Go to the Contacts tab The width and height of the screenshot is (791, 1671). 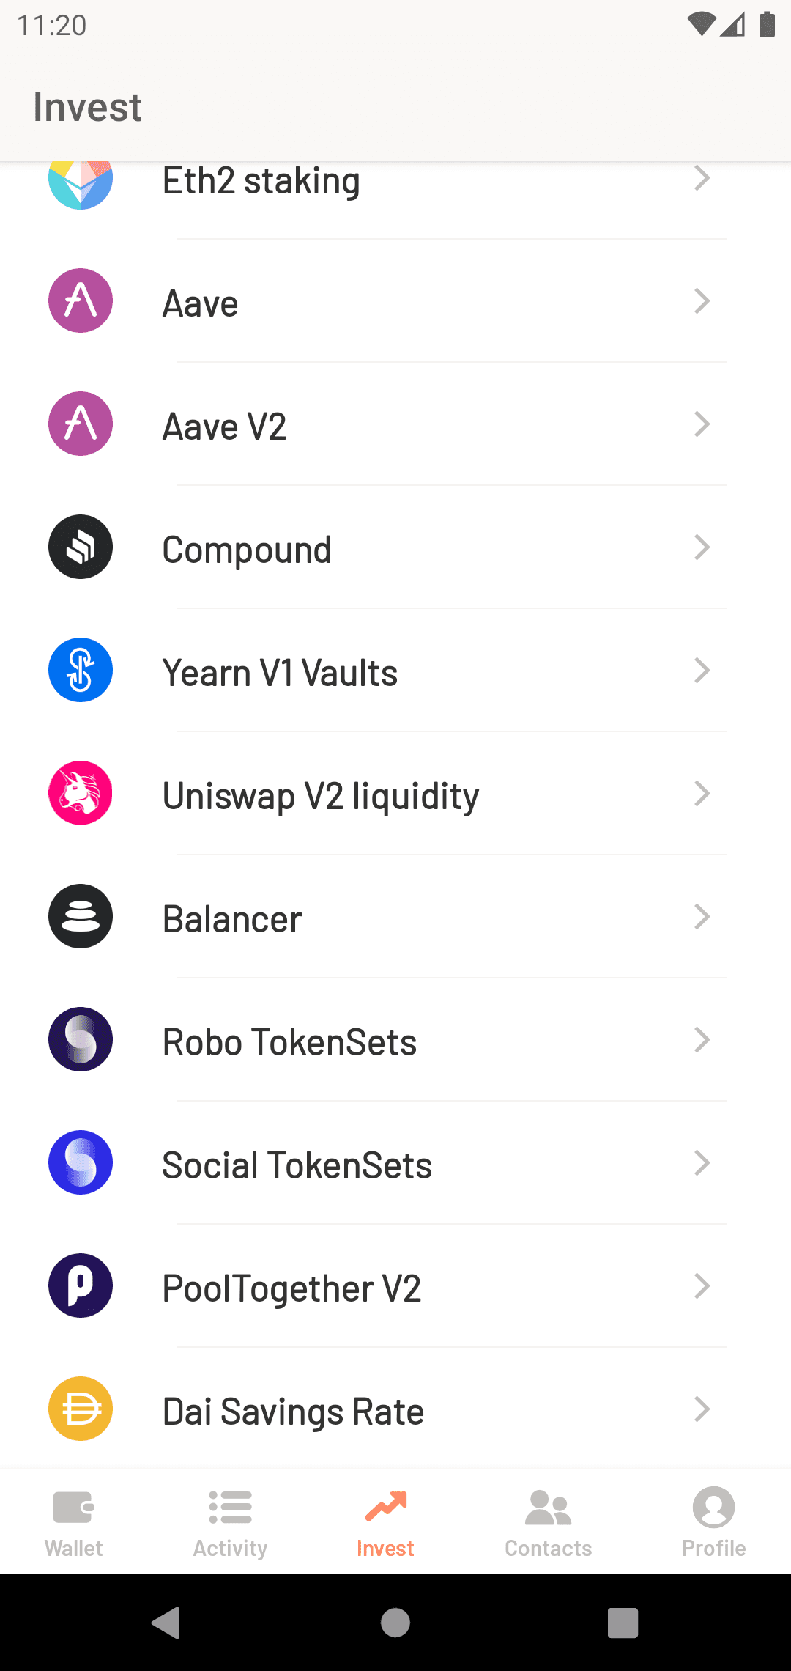[548, 1523]
